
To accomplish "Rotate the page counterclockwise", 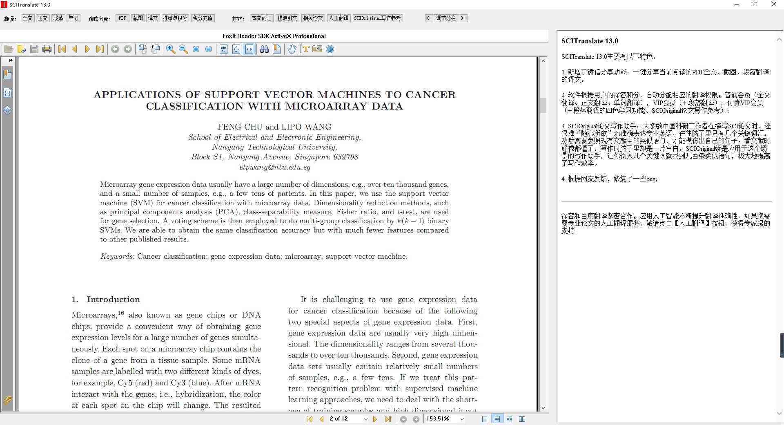I will [x=155, y=49].
